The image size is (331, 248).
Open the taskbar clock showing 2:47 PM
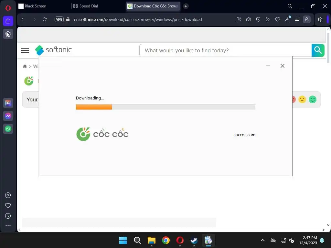pyautogui.click(x=308, y=240)
